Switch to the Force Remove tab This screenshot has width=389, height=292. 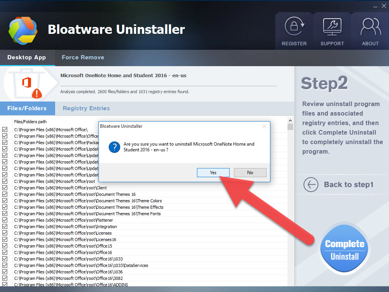[x=83, y=57]
